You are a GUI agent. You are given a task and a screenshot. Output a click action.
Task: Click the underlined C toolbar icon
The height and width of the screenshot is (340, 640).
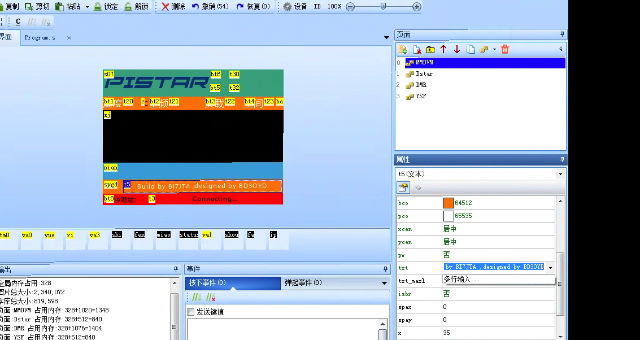coord(18,21)
